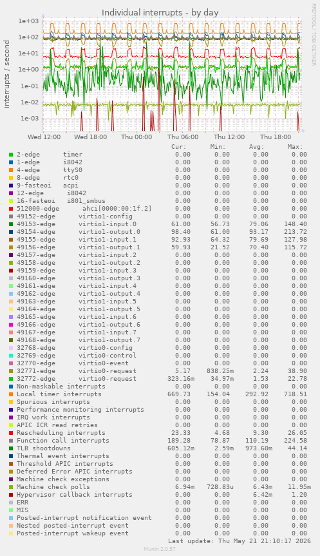Click the swatch beside Local timer interrupts
320x556 pixels.
pyautogui.click(x=11, y=394)
